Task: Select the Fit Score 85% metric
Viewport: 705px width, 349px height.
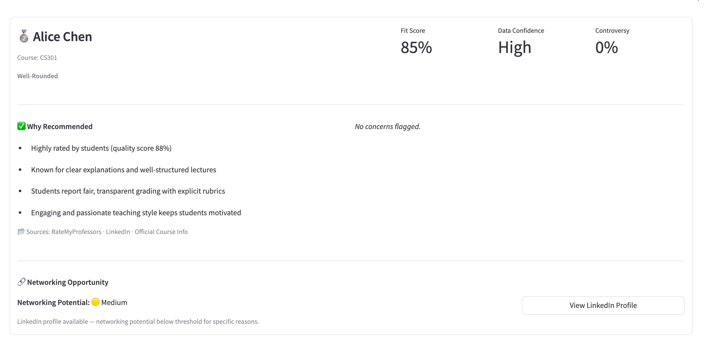Action: click(x=416, y=48)
